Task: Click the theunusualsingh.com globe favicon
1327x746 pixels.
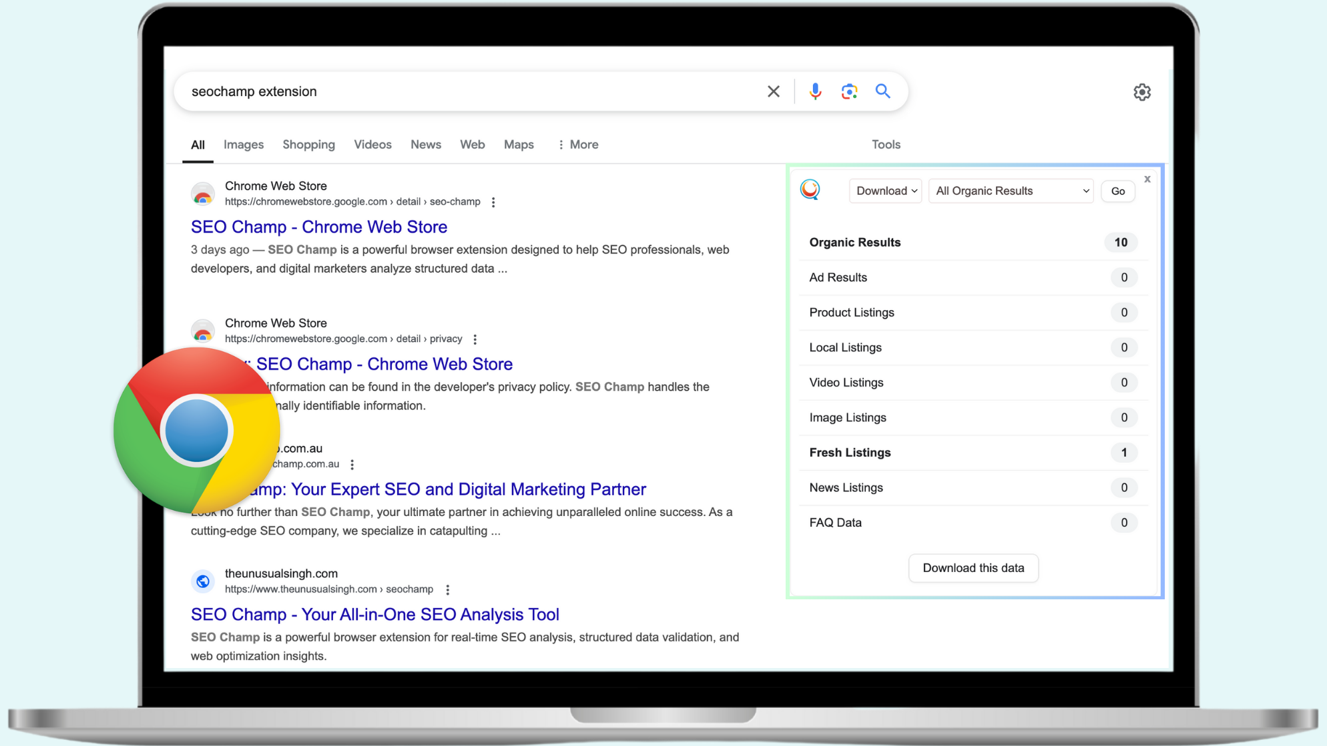Action: click(203, 581)
